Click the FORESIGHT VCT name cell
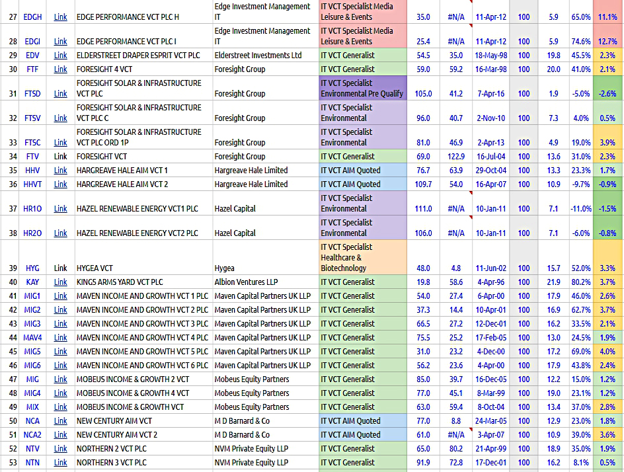 click(143, 157)
